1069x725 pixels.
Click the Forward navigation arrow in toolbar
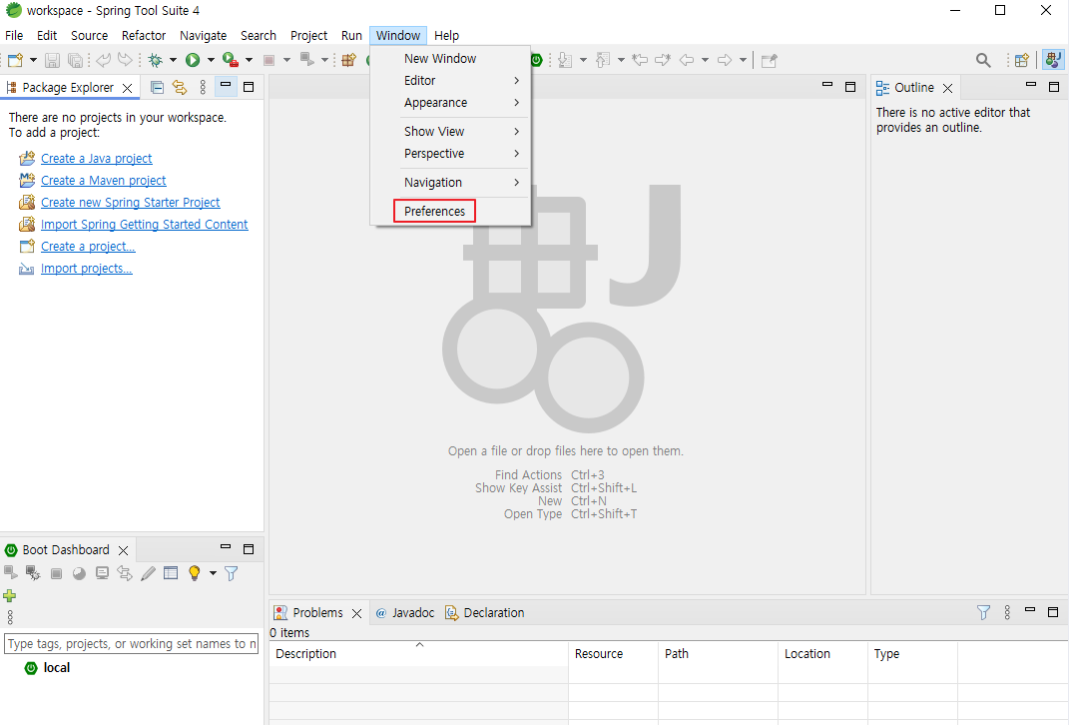tap(725, 60)
